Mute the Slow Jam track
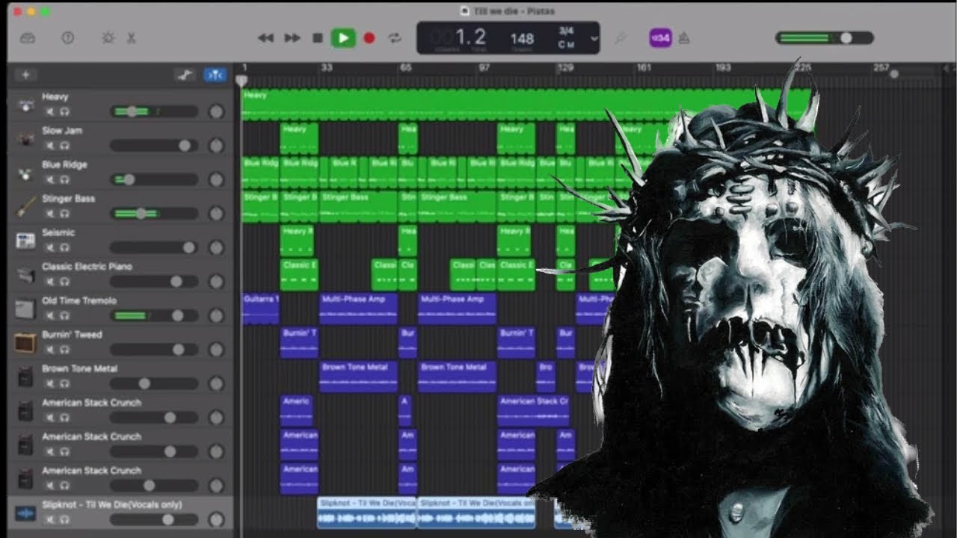957x538 pixels. (x=51, y=146)
